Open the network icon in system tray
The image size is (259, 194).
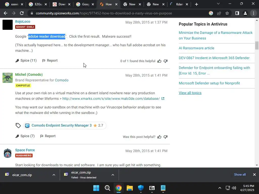228,188
